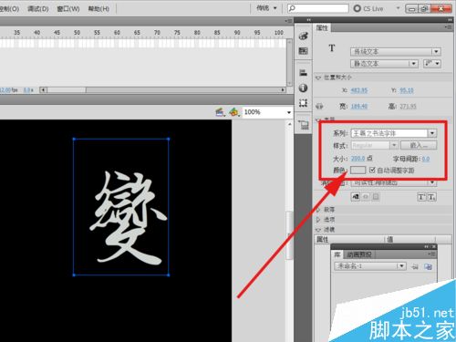Click the timeline scroll right arrow
The image size is (456, 342).
pyautogui.click(x=283, y=90)
